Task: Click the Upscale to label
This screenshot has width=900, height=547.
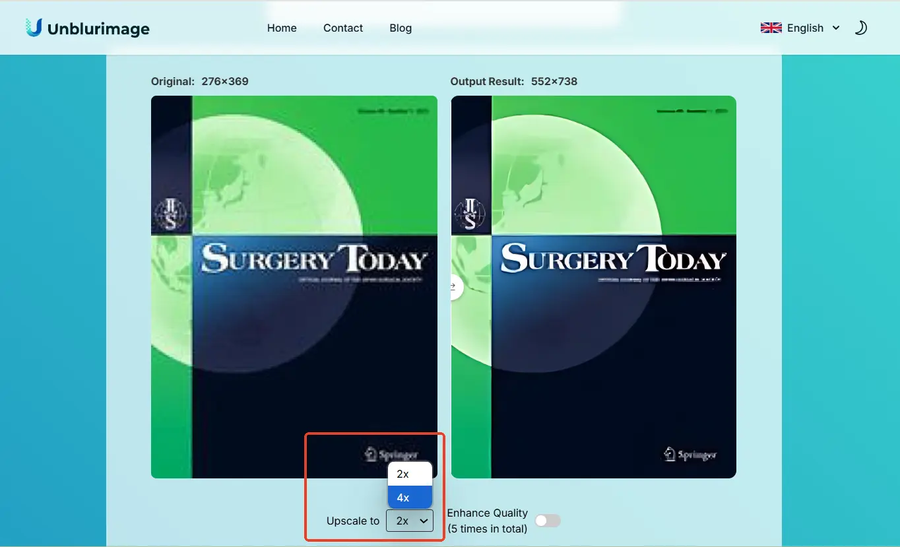Action: coord(353,521)
